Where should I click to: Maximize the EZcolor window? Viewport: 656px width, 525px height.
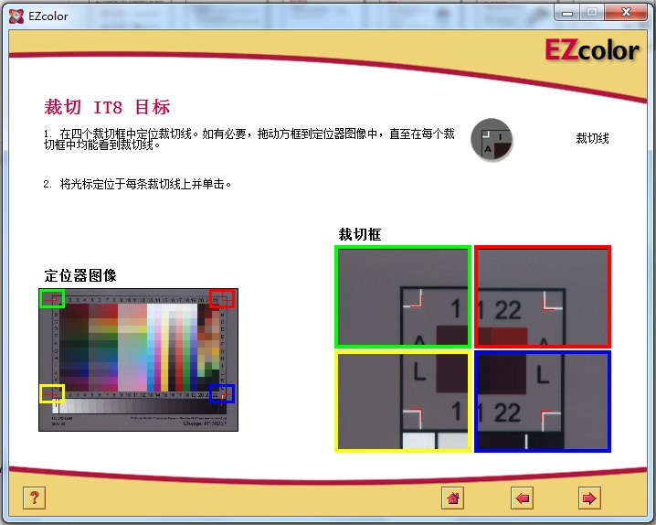coord(592,12)
